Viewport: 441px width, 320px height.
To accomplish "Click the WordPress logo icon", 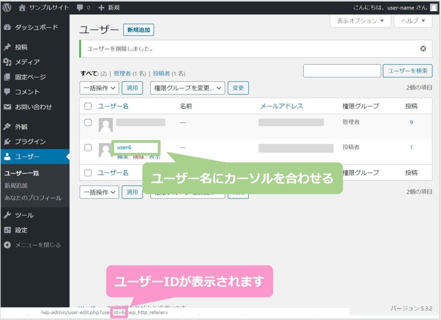I will tap(7, 7).
